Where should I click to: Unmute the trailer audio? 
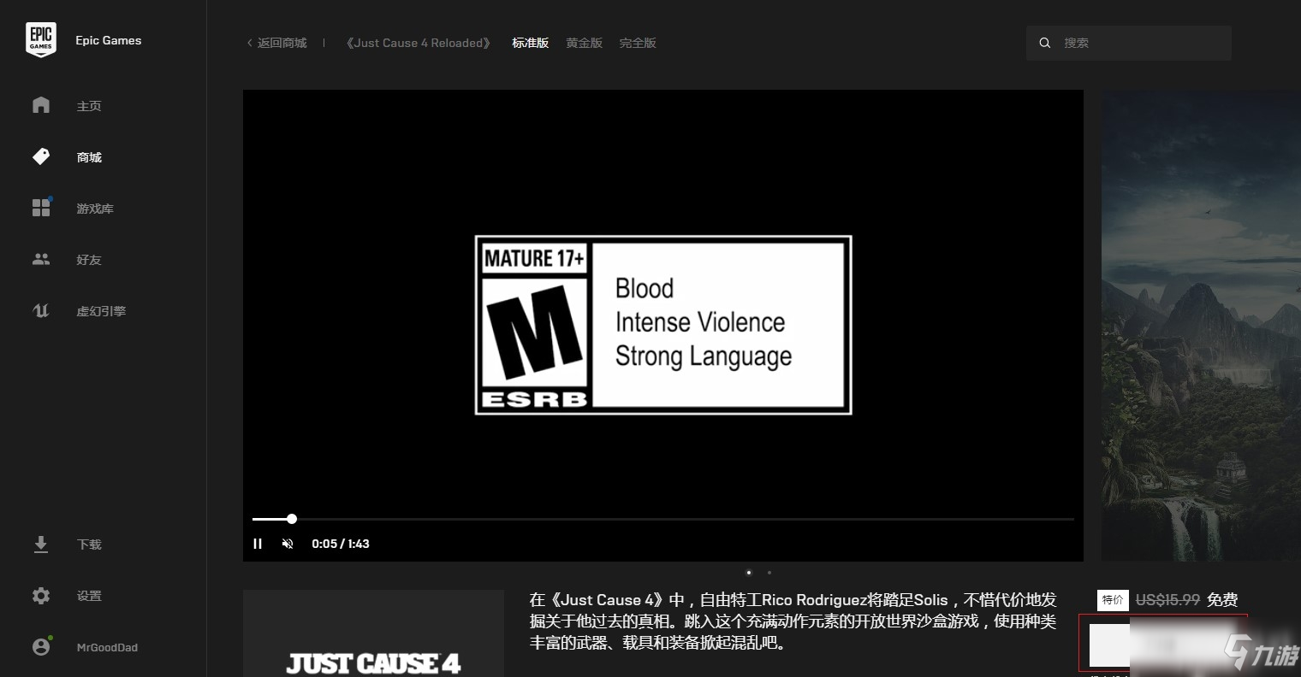(288, 544)
